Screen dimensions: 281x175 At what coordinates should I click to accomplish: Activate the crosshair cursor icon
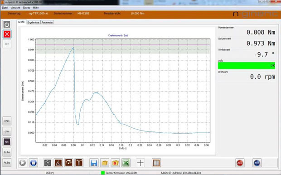tap(140, 163)
